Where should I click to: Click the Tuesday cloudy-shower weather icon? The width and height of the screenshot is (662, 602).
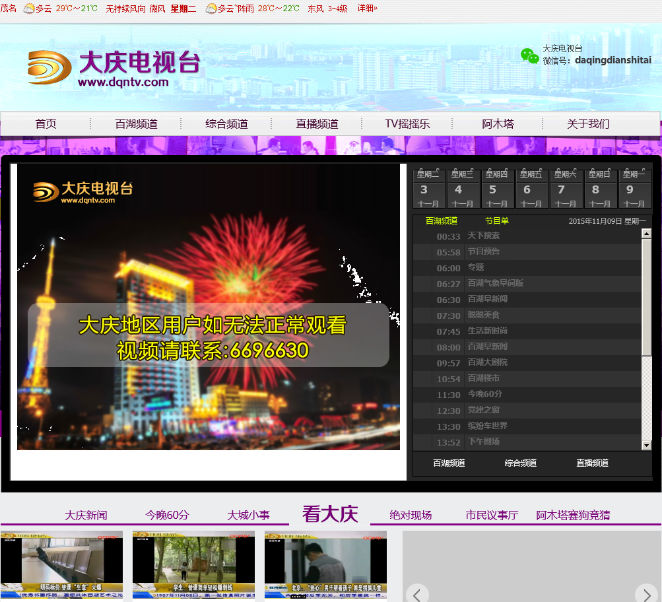[211, 8]
